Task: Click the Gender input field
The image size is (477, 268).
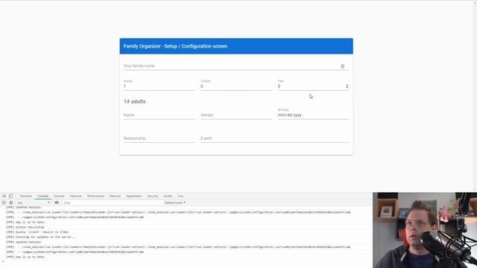Action: [236, 115]
